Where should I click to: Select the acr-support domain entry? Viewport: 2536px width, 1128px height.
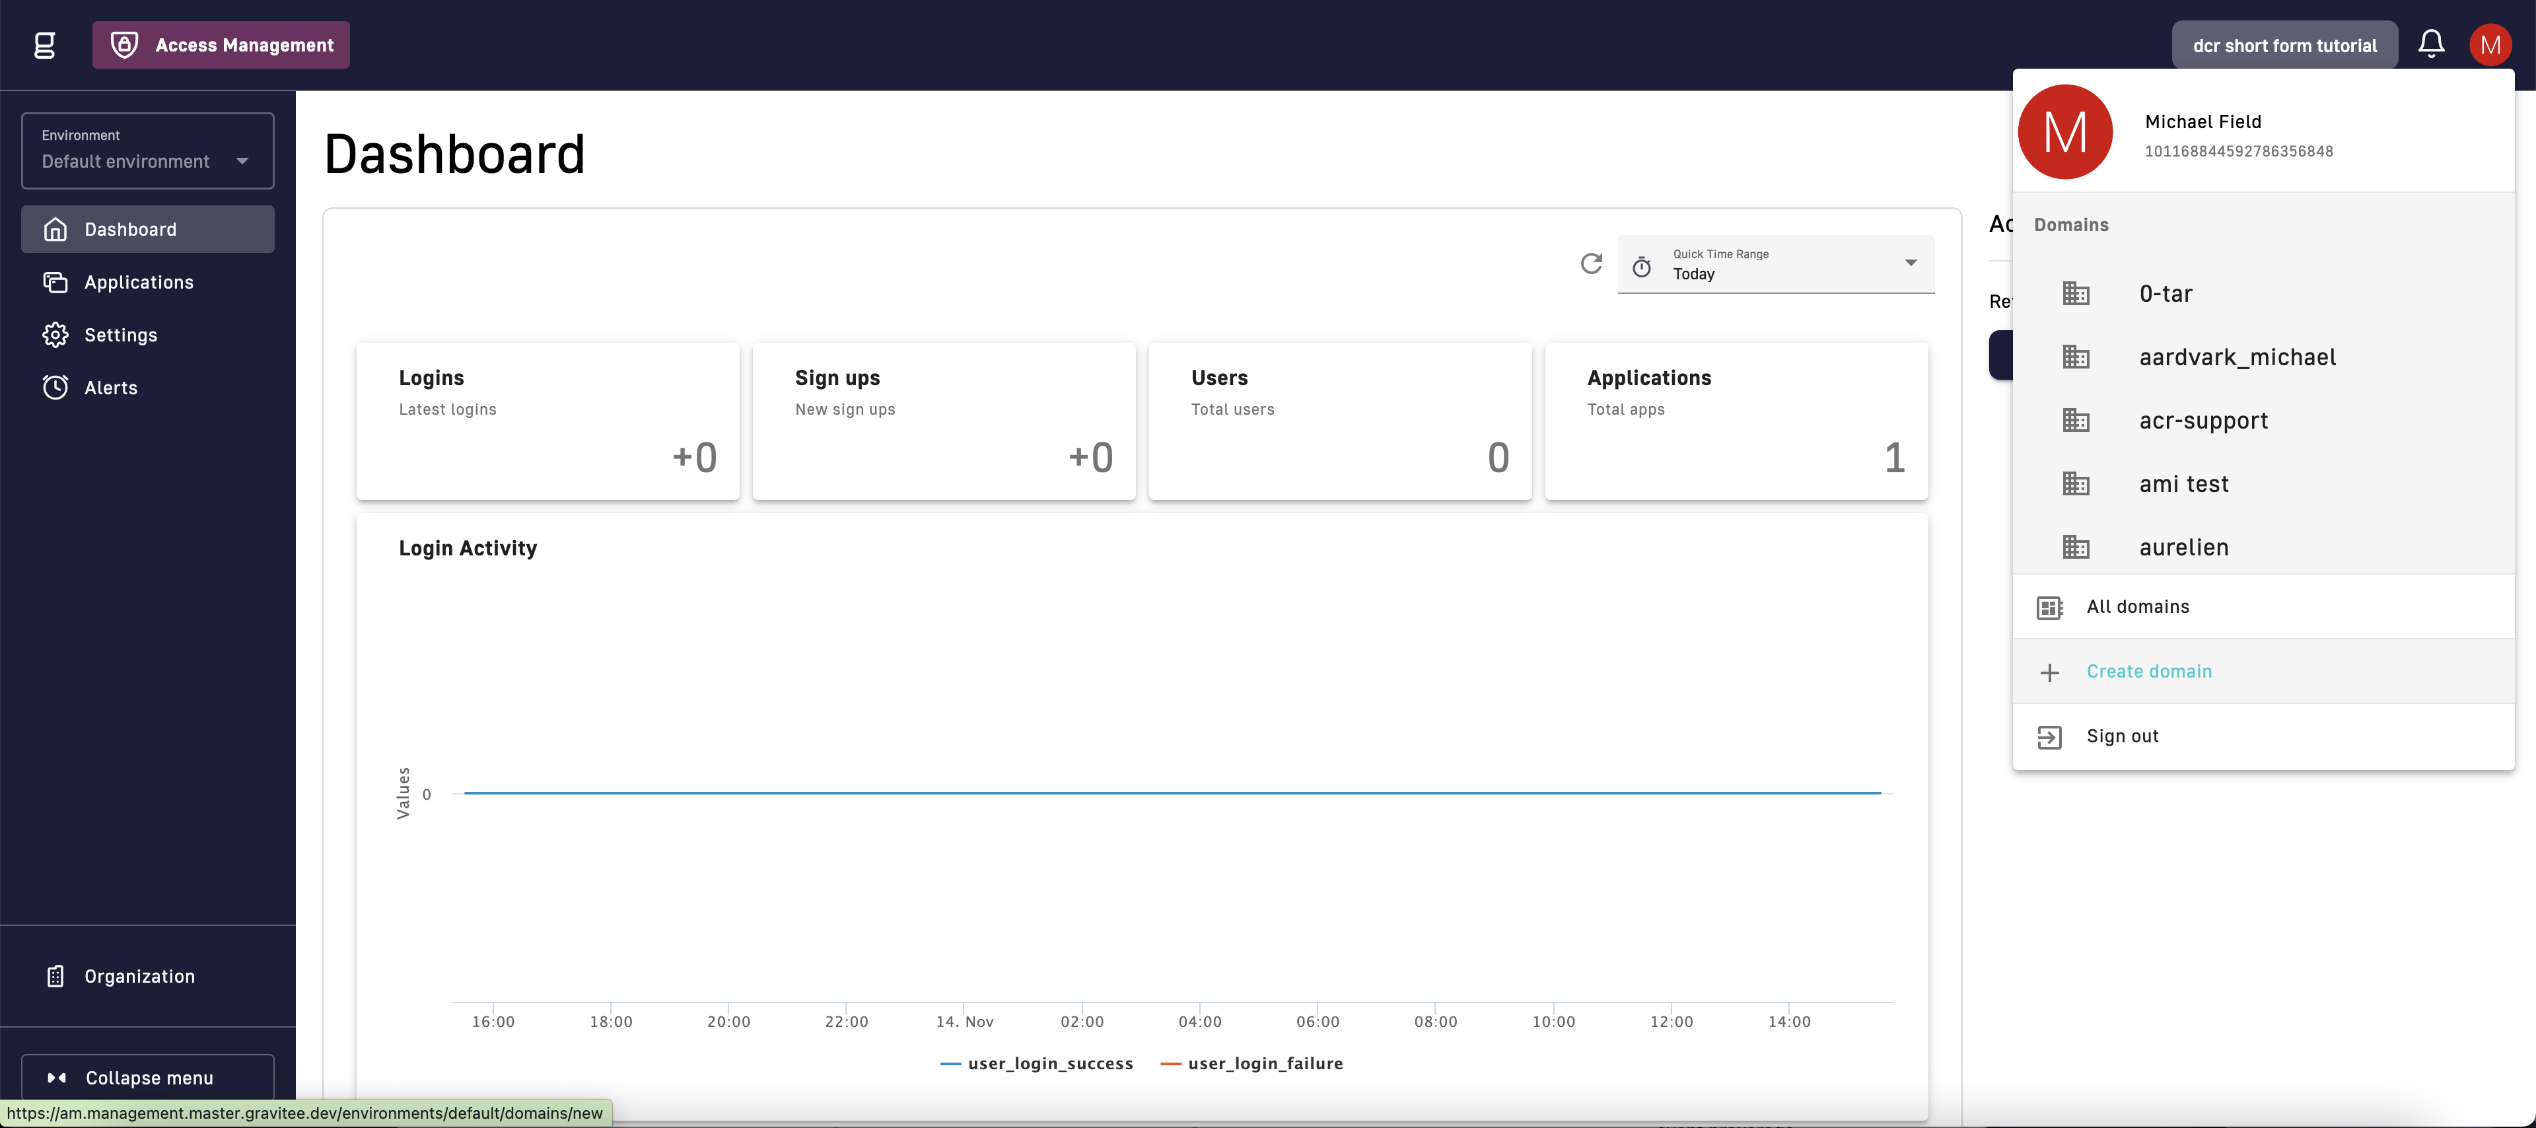coord(2203,421)
